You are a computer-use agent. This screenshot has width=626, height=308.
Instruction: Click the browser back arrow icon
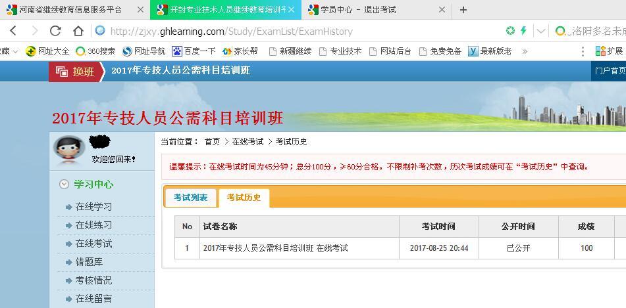(13, 31)
